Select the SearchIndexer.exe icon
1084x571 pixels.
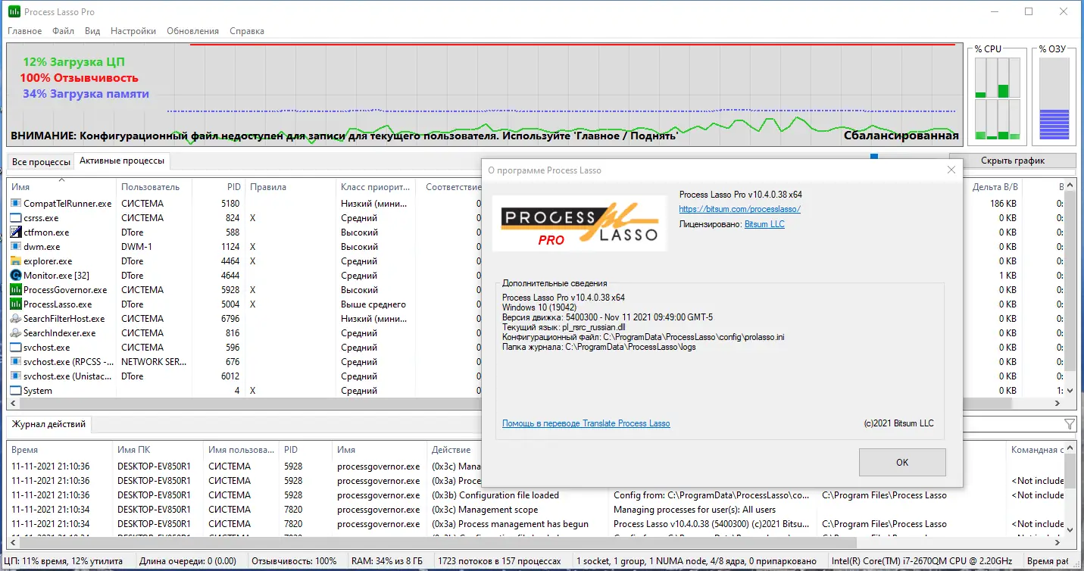(x=16, y=333)
